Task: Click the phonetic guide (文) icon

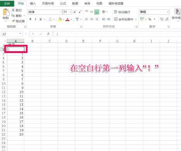Action: (77, 19)
